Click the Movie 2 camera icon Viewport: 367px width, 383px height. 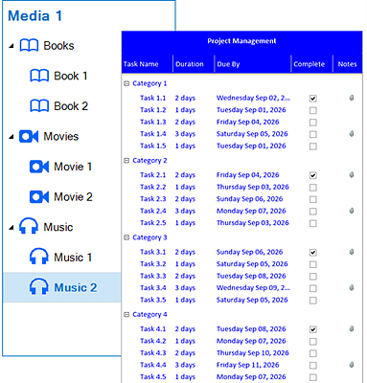point(39,197)
